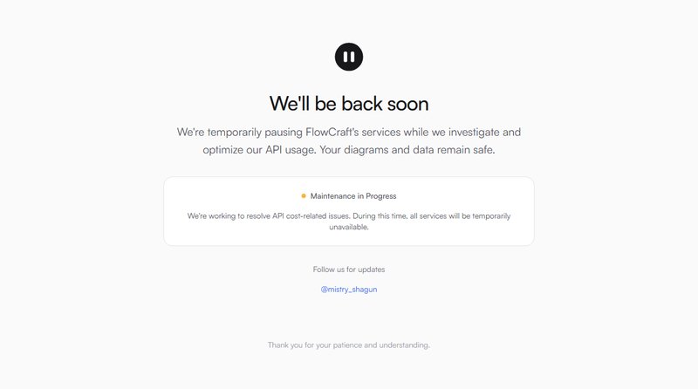Click the word "soon" in the heading
The image size is (698, 389).
click(407, 104)
